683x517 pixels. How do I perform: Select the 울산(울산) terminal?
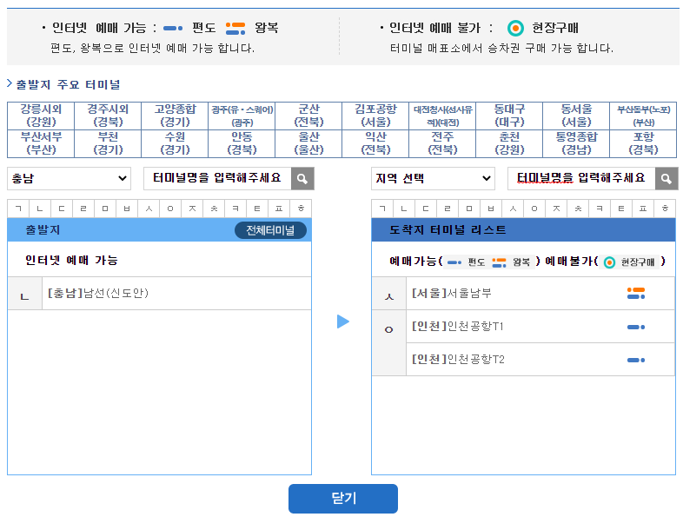[x=308, y=143]
